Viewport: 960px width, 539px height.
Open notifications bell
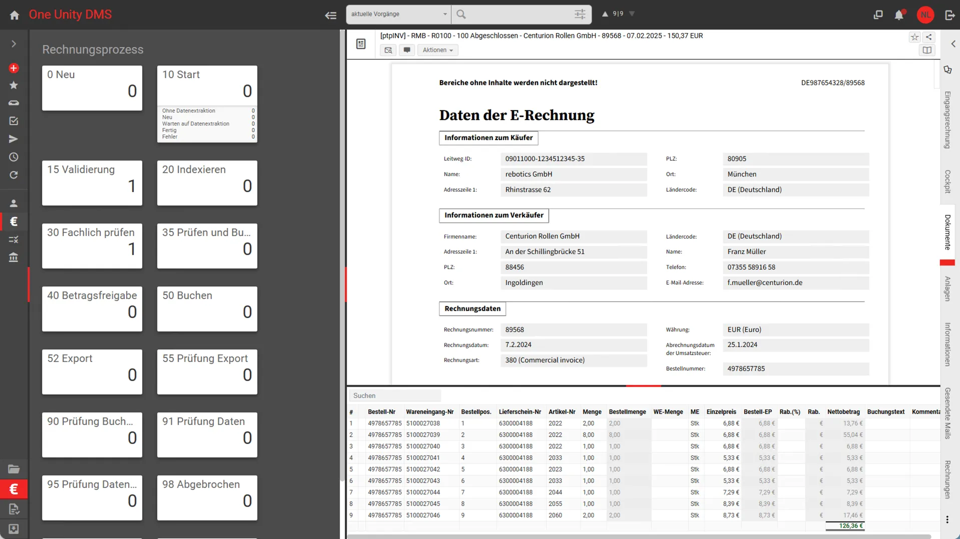click(899, 15)
